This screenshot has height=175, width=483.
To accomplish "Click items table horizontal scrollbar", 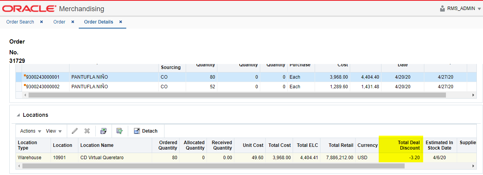I will tap(237, 95).
